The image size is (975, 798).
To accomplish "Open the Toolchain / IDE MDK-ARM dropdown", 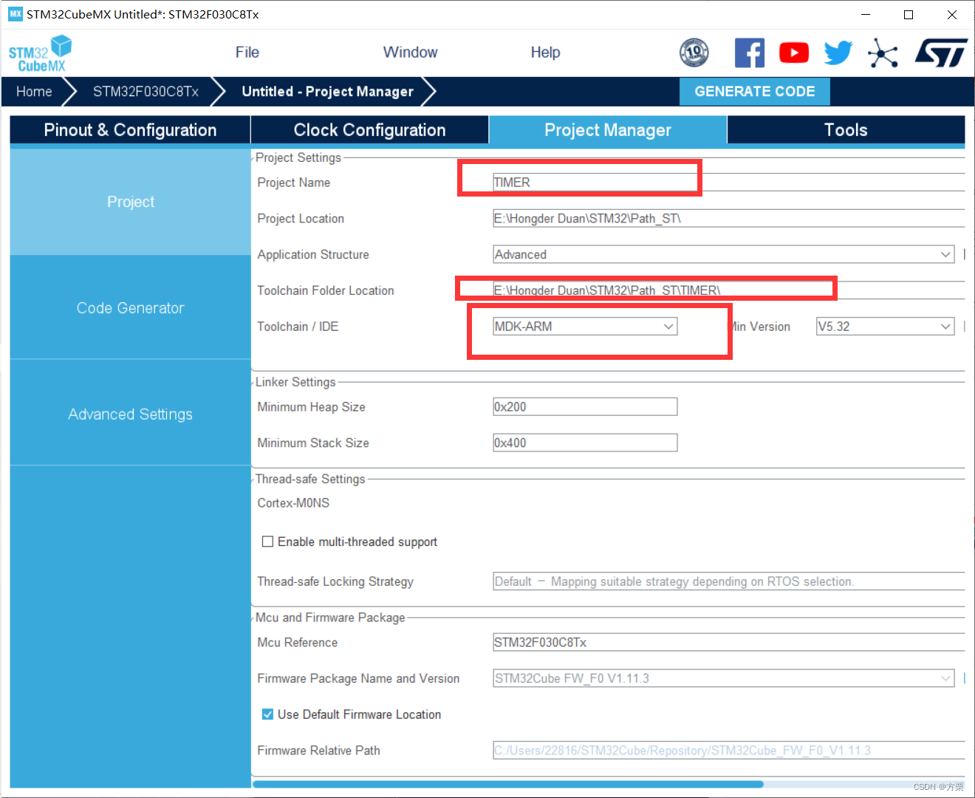I will pos(585,327).
